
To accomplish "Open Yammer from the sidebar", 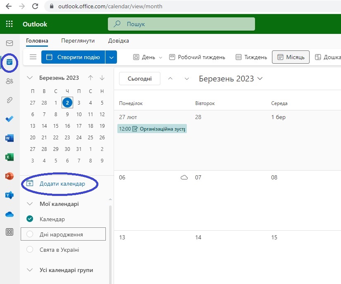I will (x=10, y=195).
